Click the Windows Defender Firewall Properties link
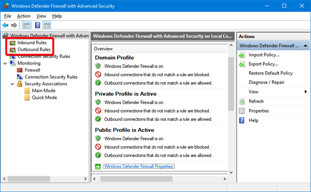311x192 pixels. pos(139,167)
